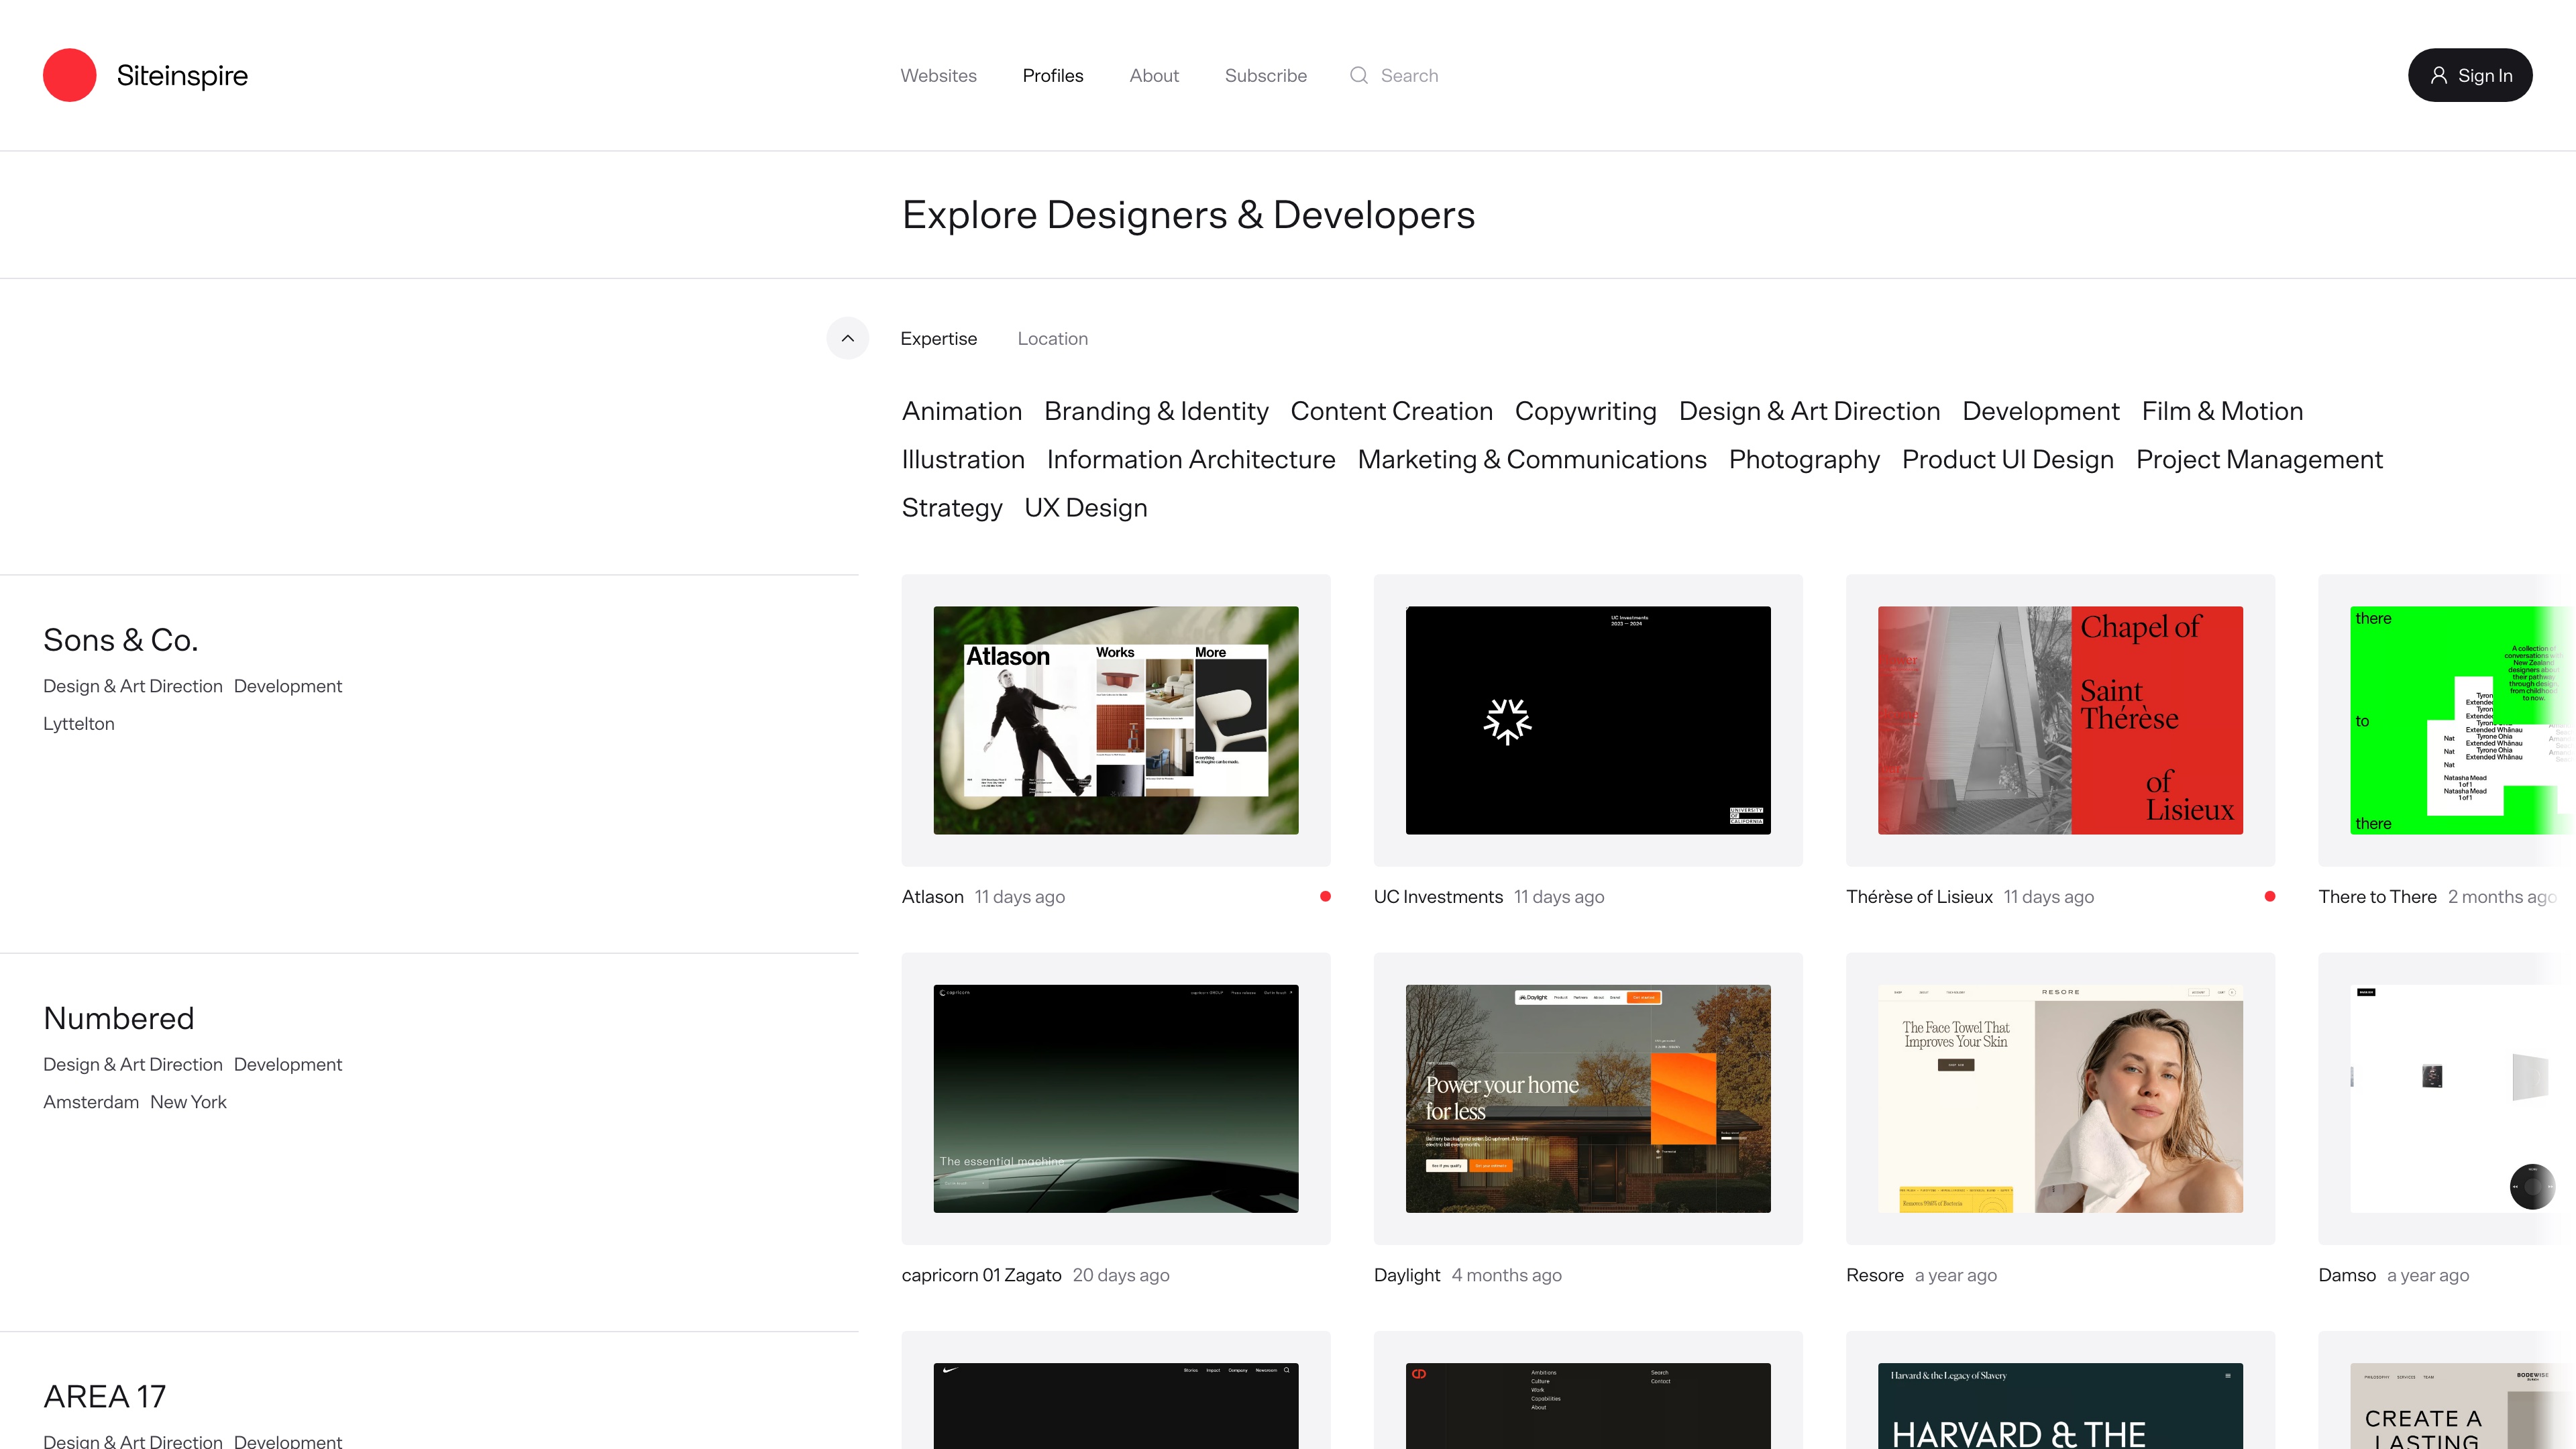Filter by Copywriting
2576x1449 pixels.
pos(1585,411)
